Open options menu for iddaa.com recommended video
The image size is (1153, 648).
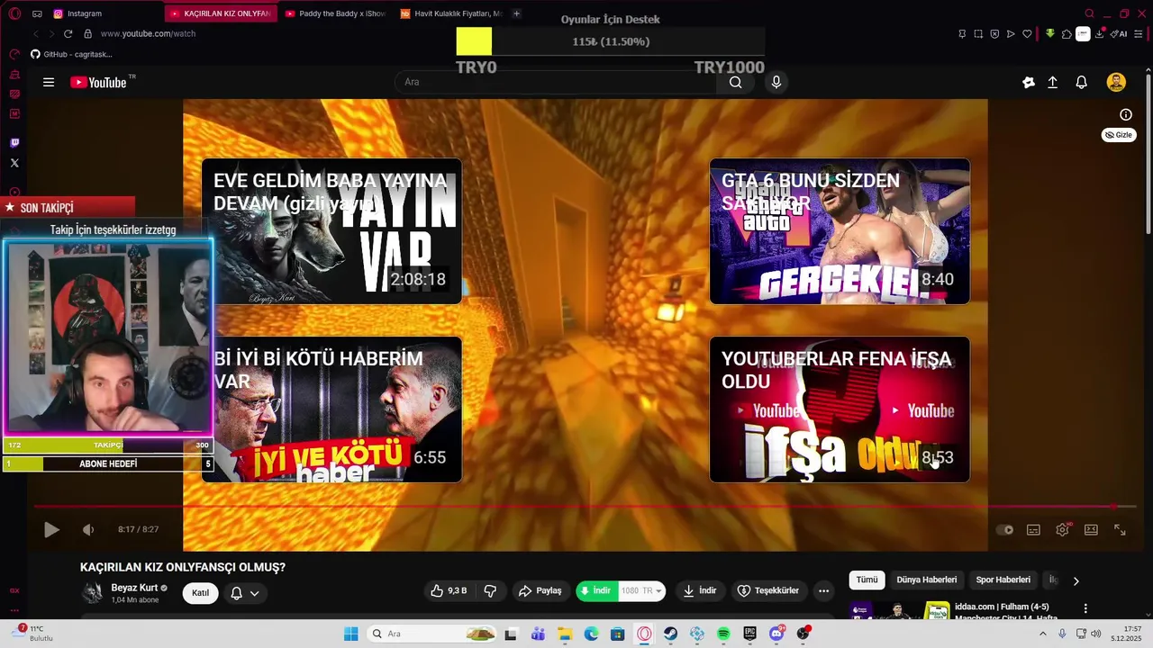(1085, 608)
